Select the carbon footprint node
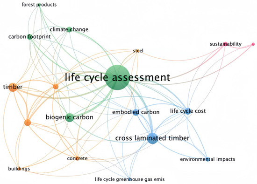The height and width of the screenshot is (184, 257). [29, 37]
